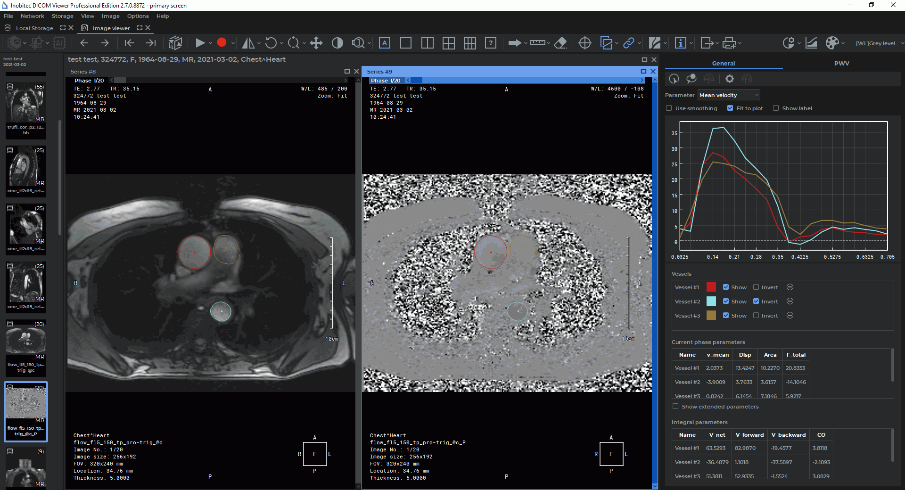Remove Vessel #3 with its minus button

[x=790, y=316]
